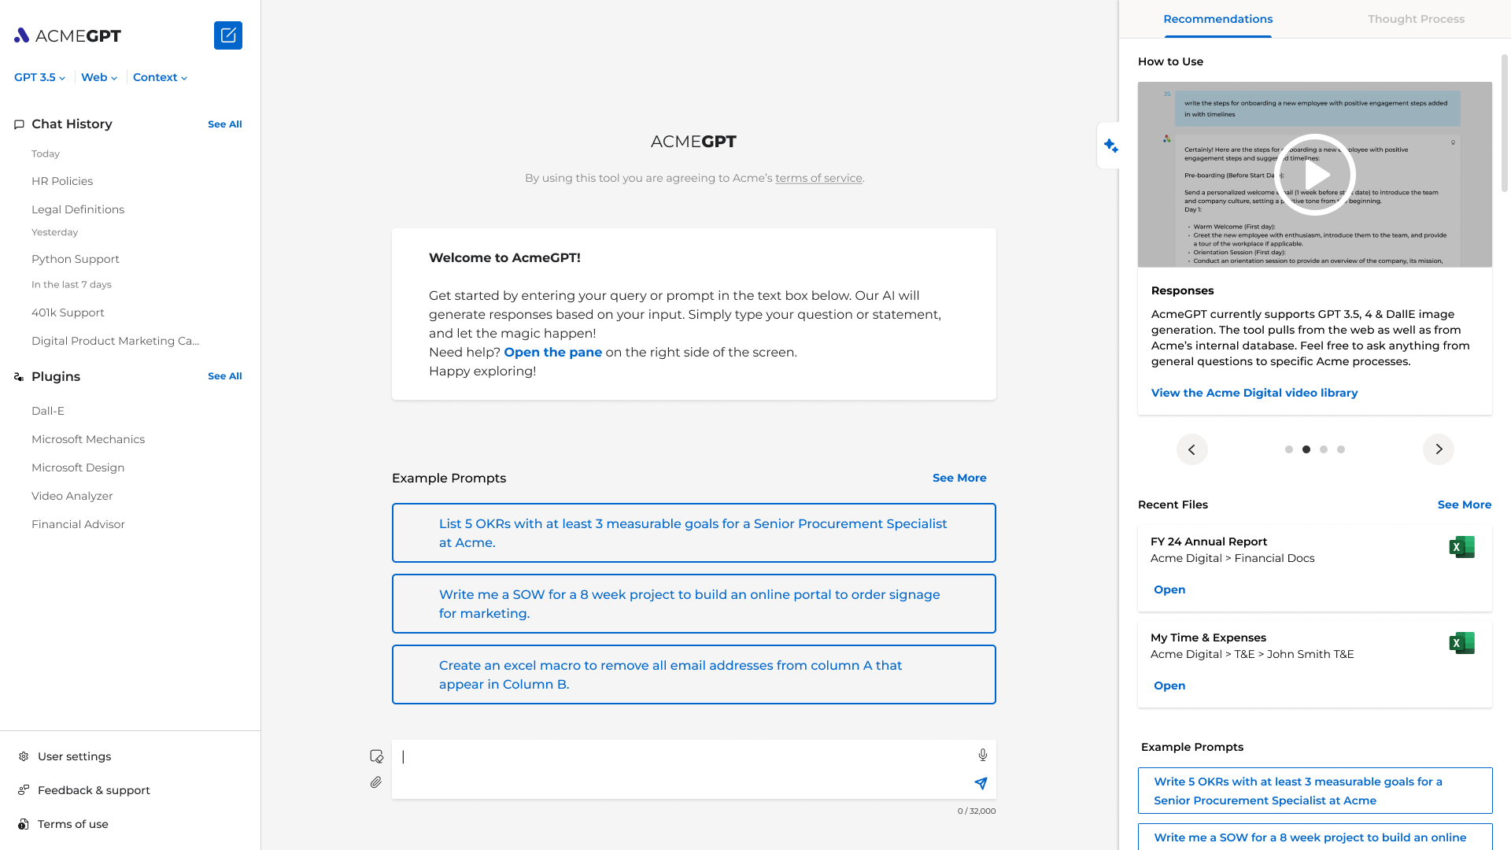
Task: Toggle the AI sparkle pane icon on right edge
Action: [x=1110, y=145]
